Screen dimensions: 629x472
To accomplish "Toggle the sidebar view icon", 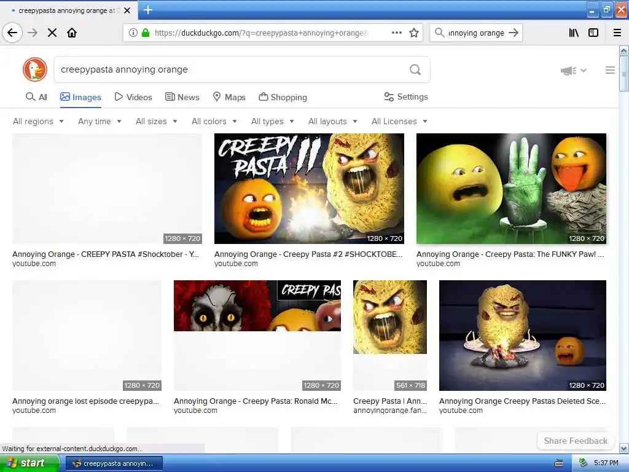I will (593, 33).
